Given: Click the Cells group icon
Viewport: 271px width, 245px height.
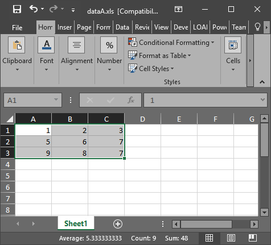Looking at the screenshot, I should 233,45.
